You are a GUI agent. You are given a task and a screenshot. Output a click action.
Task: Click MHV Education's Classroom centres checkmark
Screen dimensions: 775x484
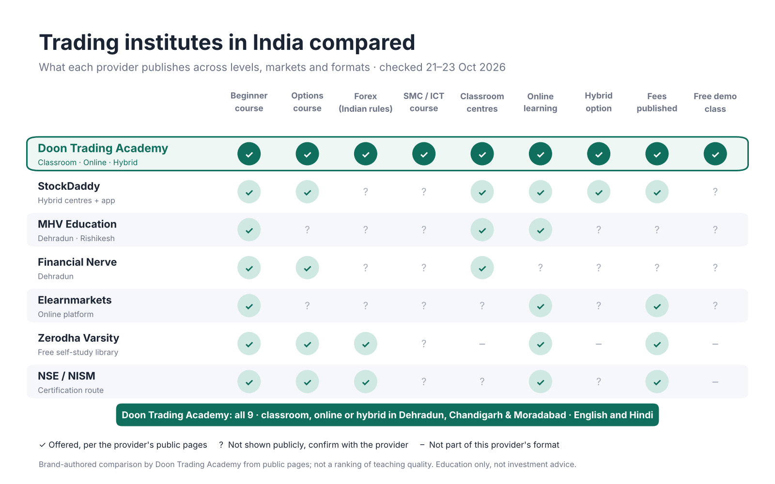click(482, 230)
